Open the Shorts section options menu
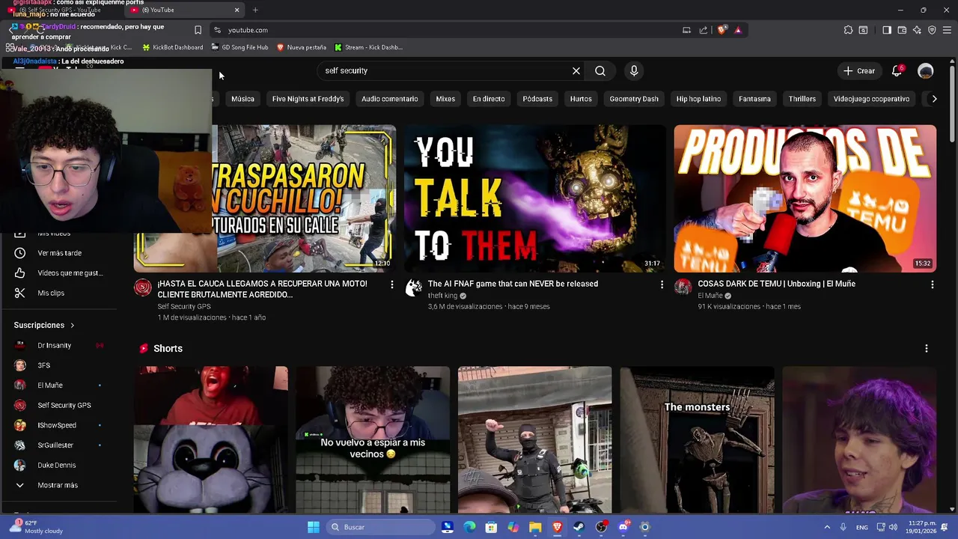Viewport: 958px width, 539px height. [x=926, y=349]
